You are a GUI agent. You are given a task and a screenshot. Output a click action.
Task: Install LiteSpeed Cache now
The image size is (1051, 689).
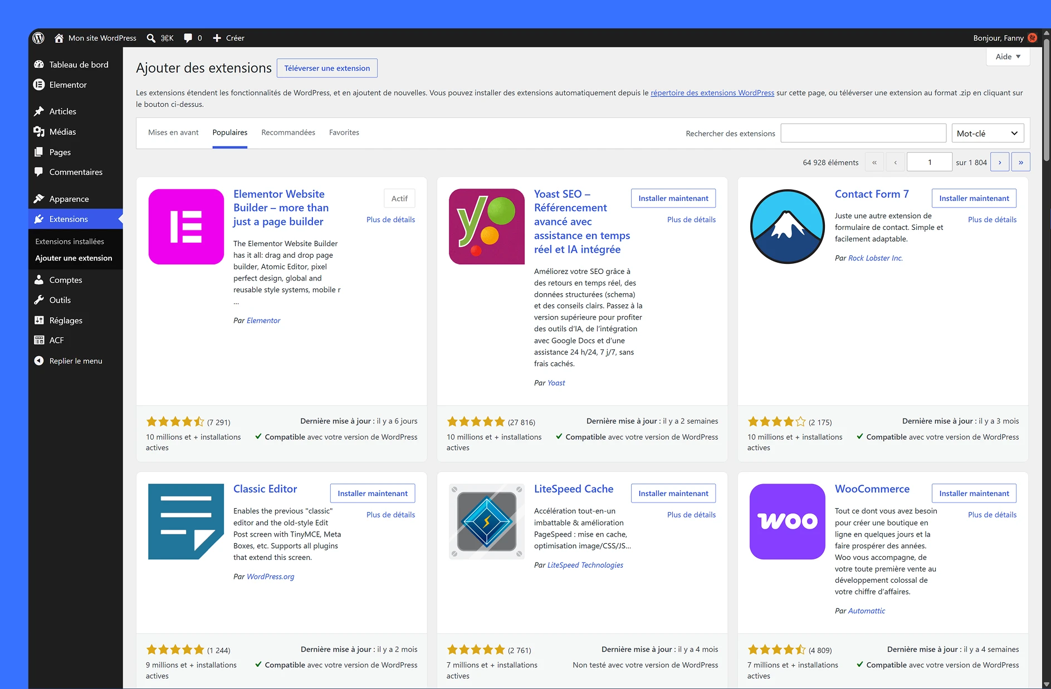(673, 493)
